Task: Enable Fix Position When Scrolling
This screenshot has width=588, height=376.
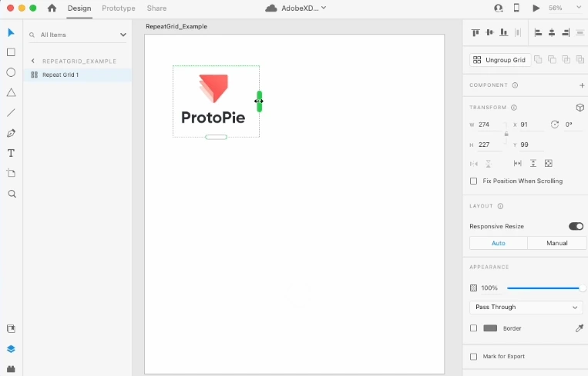Action: click(474, 181)
